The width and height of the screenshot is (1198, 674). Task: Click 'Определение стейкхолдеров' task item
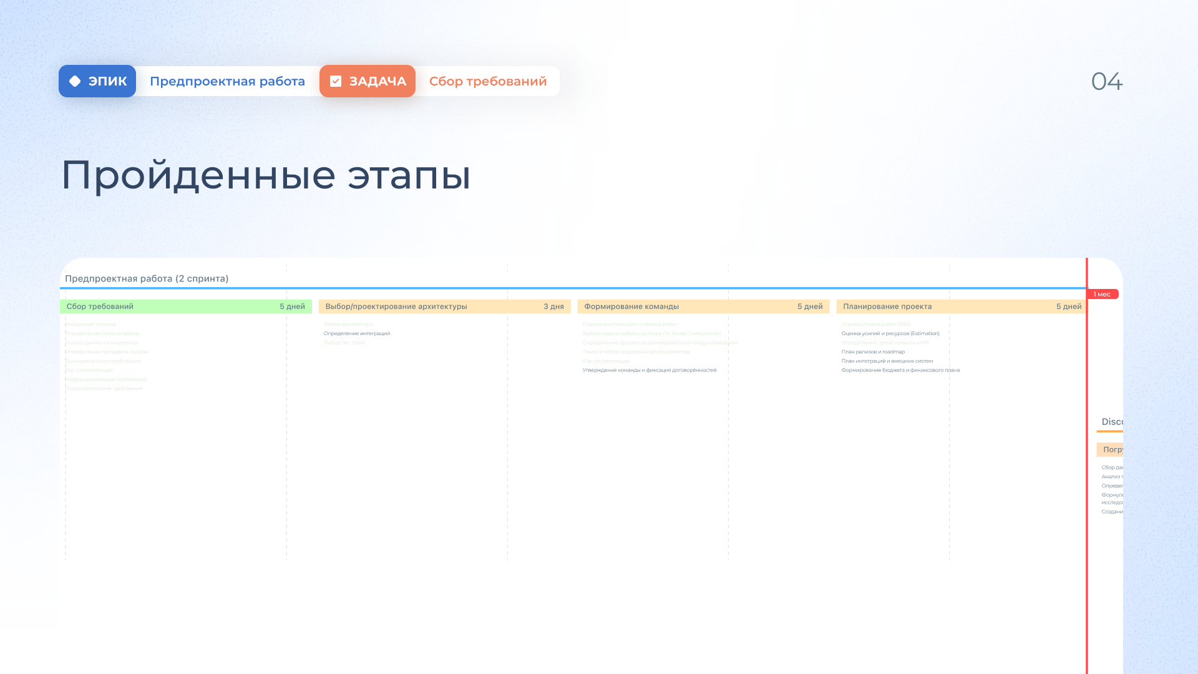[x=102, y=333]
